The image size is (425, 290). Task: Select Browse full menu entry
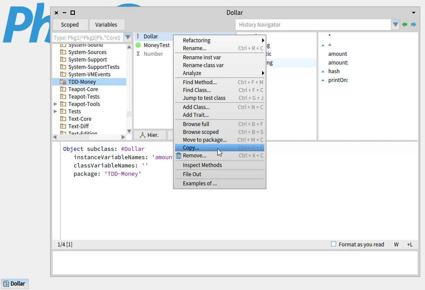(x=219, y=124)
